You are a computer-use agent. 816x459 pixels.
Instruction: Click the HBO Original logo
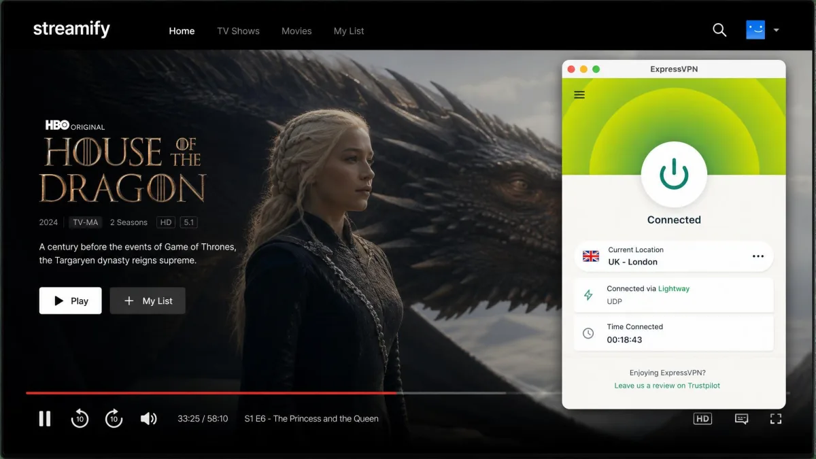[75, 125]
